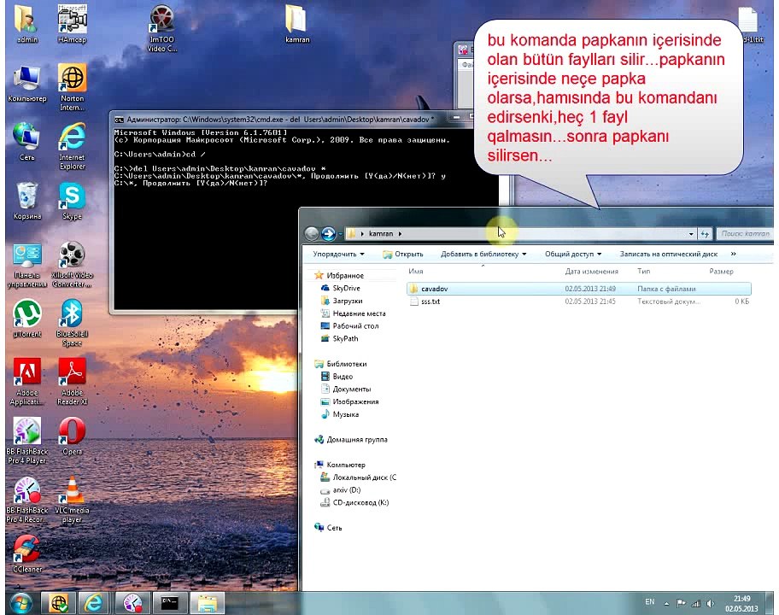Open the Общий доступ dropdown

[x=573, y=254]
